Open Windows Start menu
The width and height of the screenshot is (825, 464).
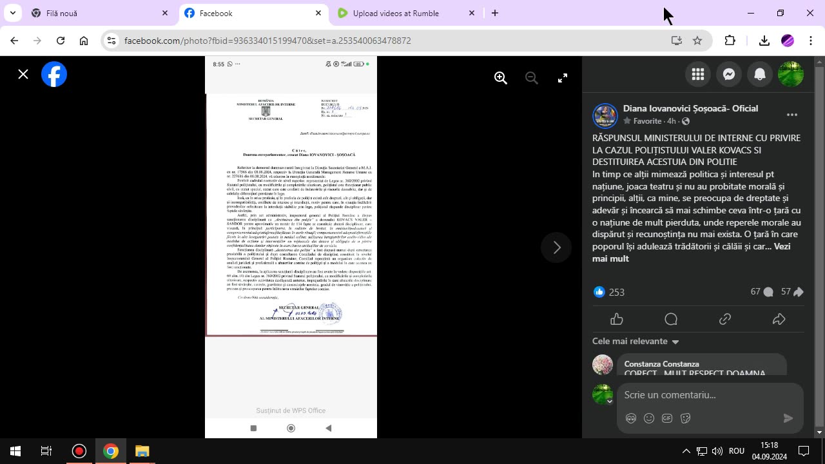click(x=15, y=451)
